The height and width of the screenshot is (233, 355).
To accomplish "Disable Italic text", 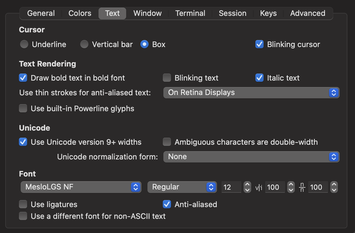I will pyautogui.click(x=259, y=78).
